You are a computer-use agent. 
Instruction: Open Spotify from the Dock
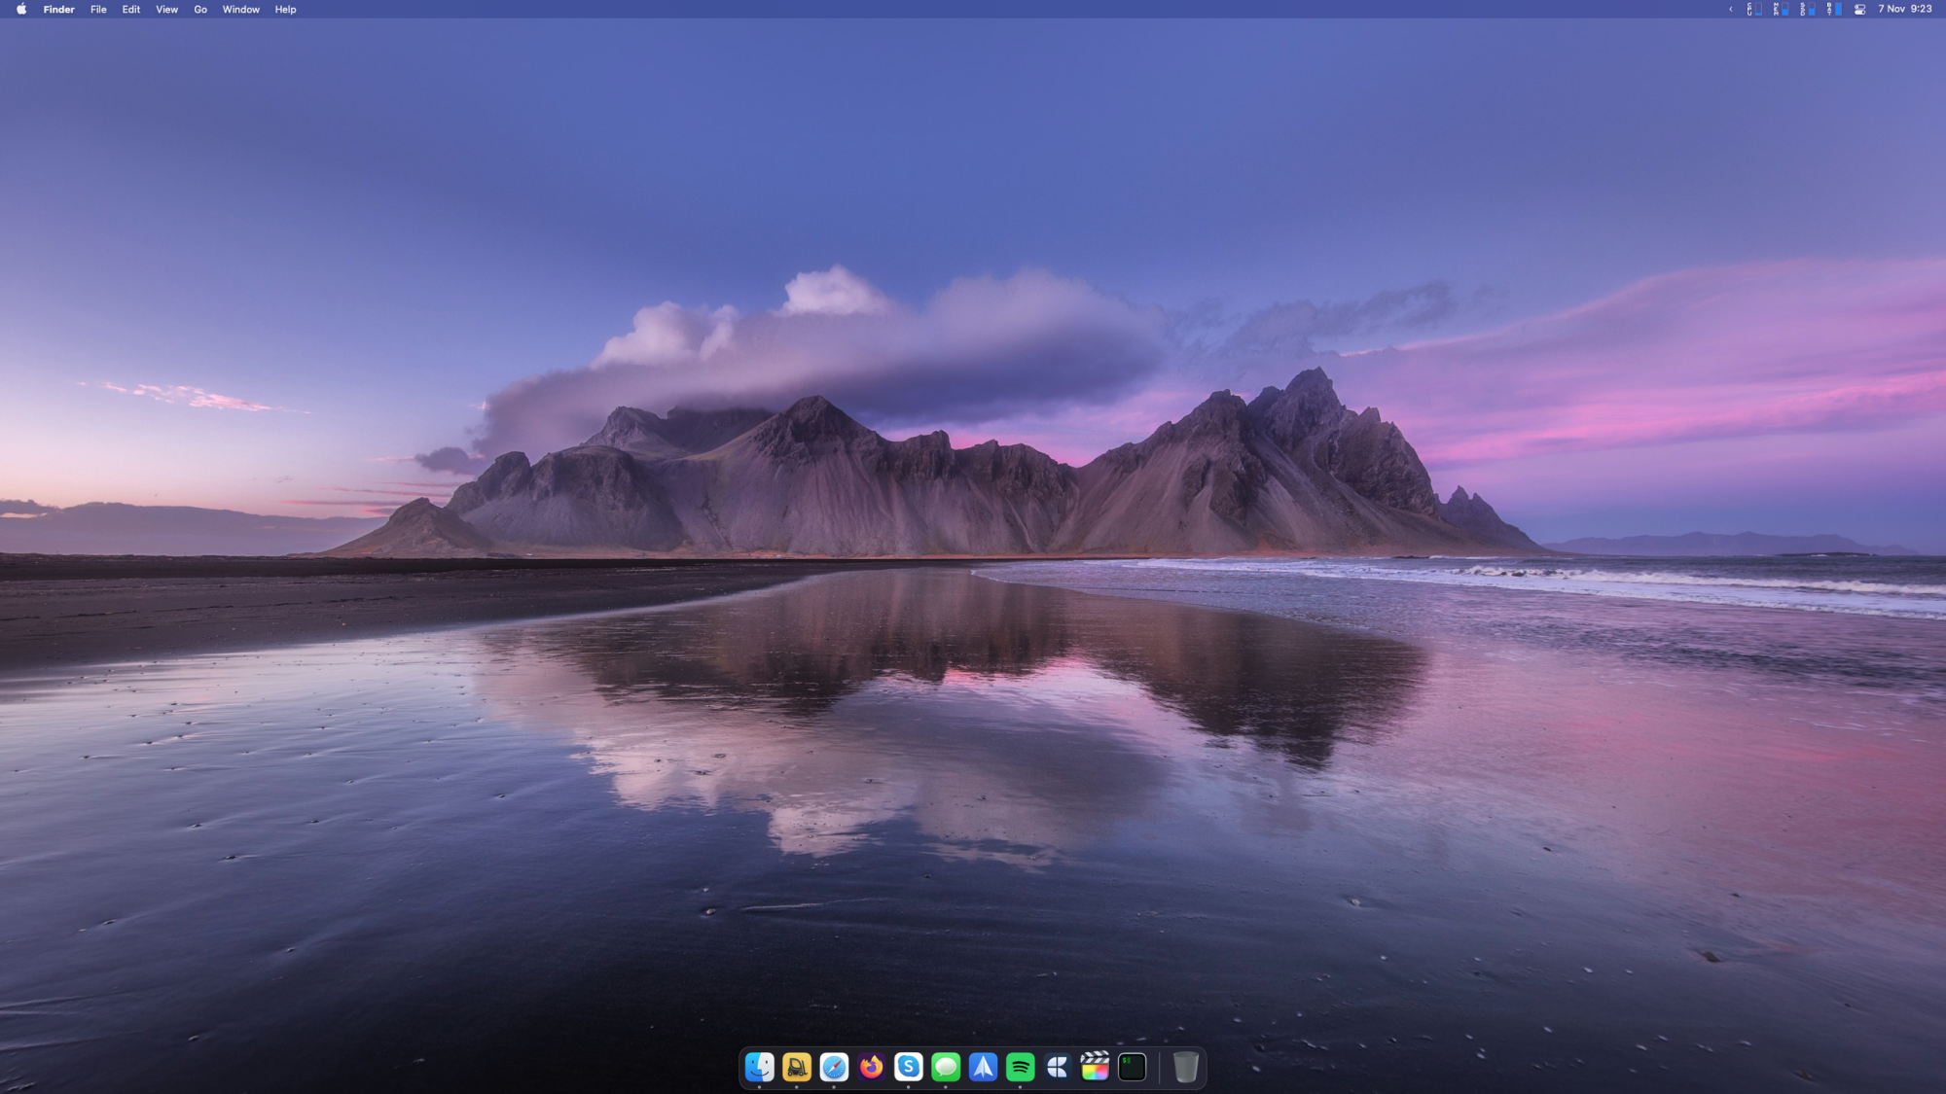[x=1020, y=1067]
